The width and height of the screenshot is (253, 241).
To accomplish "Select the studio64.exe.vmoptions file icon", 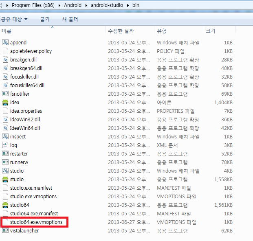I will 5,222.
